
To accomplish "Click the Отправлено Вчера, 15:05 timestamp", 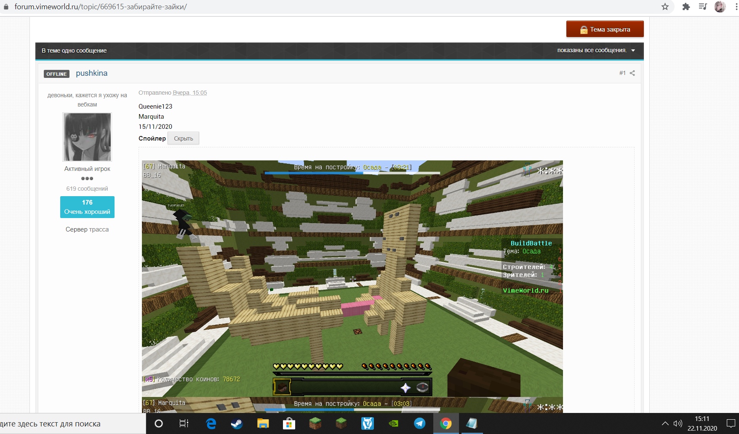I will tap(173, 93).
